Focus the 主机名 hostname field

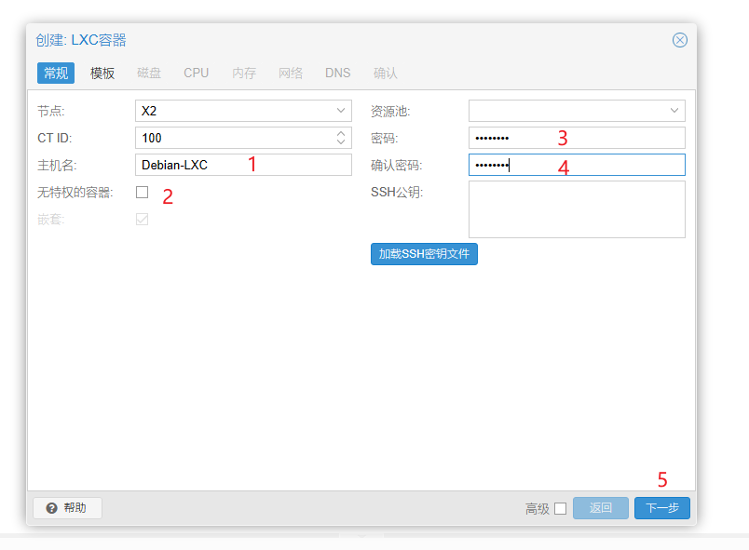point(243,165)
